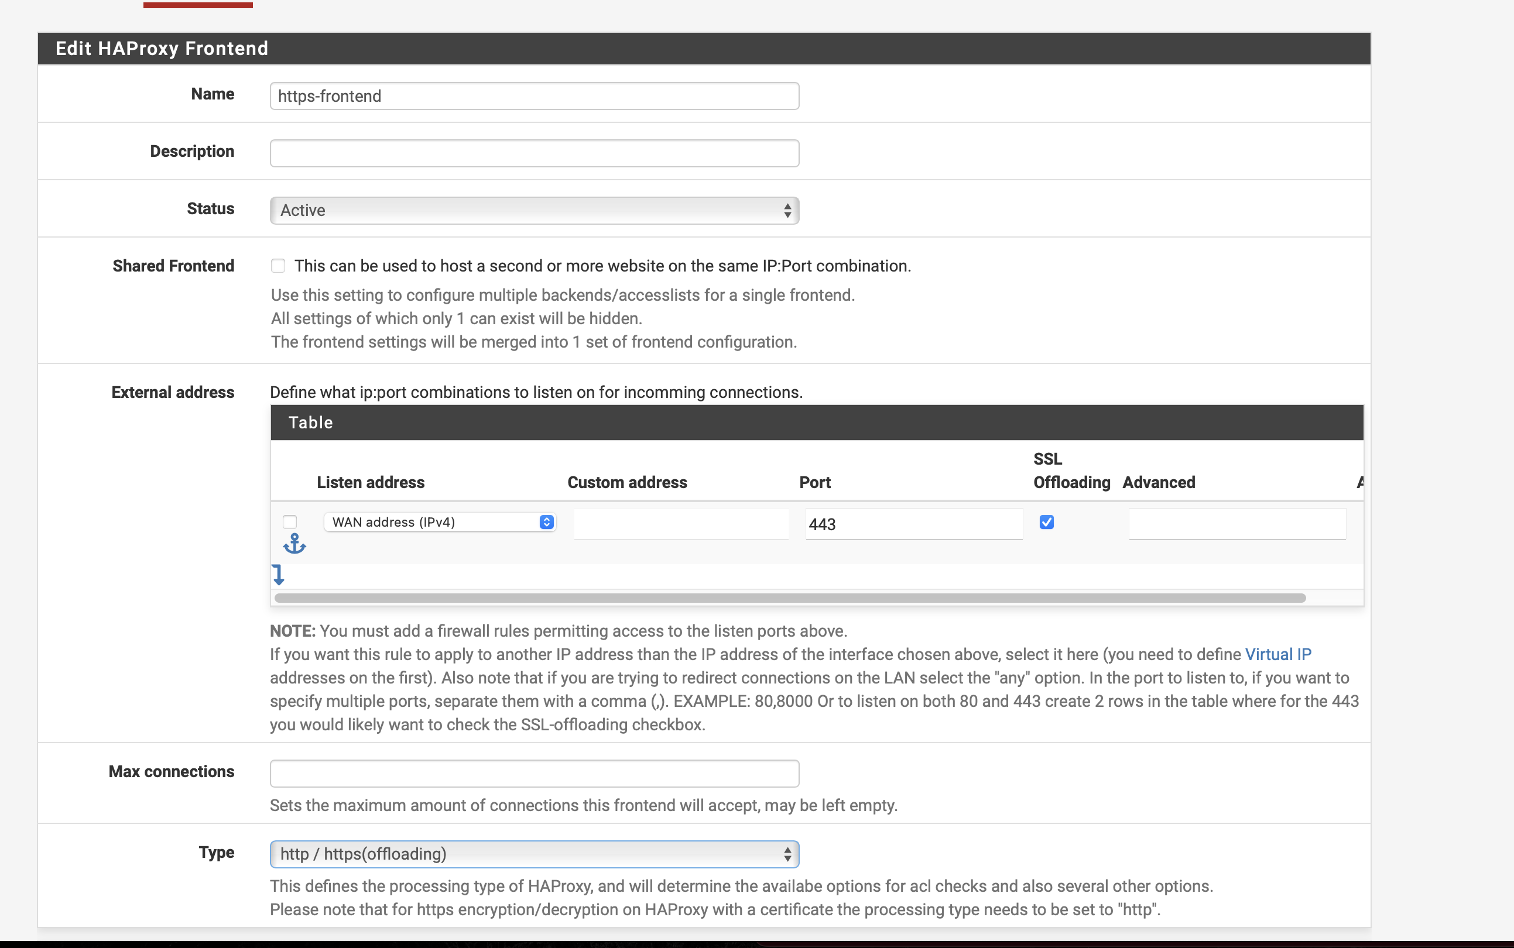
Task: Click the table's horizontal scrollbar
Action: 790,597
